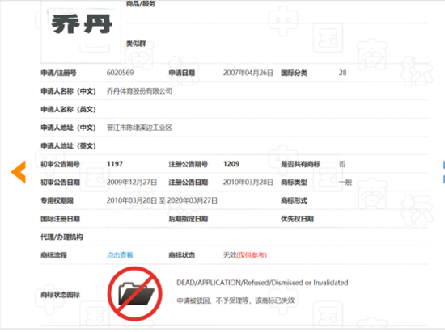Click the 代理/办理机构 label
This screenshot has width=445, height=332.
tap(61, 237)
